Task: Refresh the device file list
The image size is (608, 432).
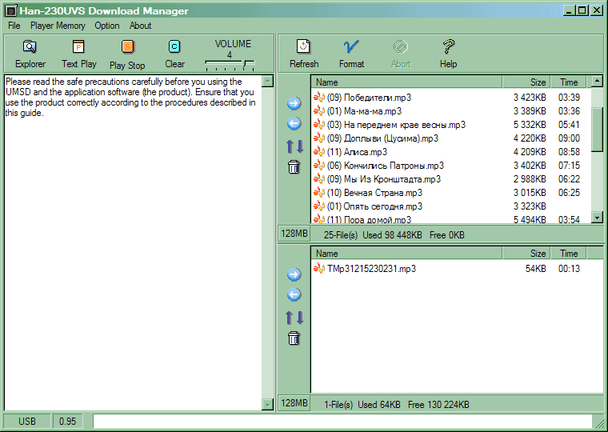Action: (x=303, y=47)
